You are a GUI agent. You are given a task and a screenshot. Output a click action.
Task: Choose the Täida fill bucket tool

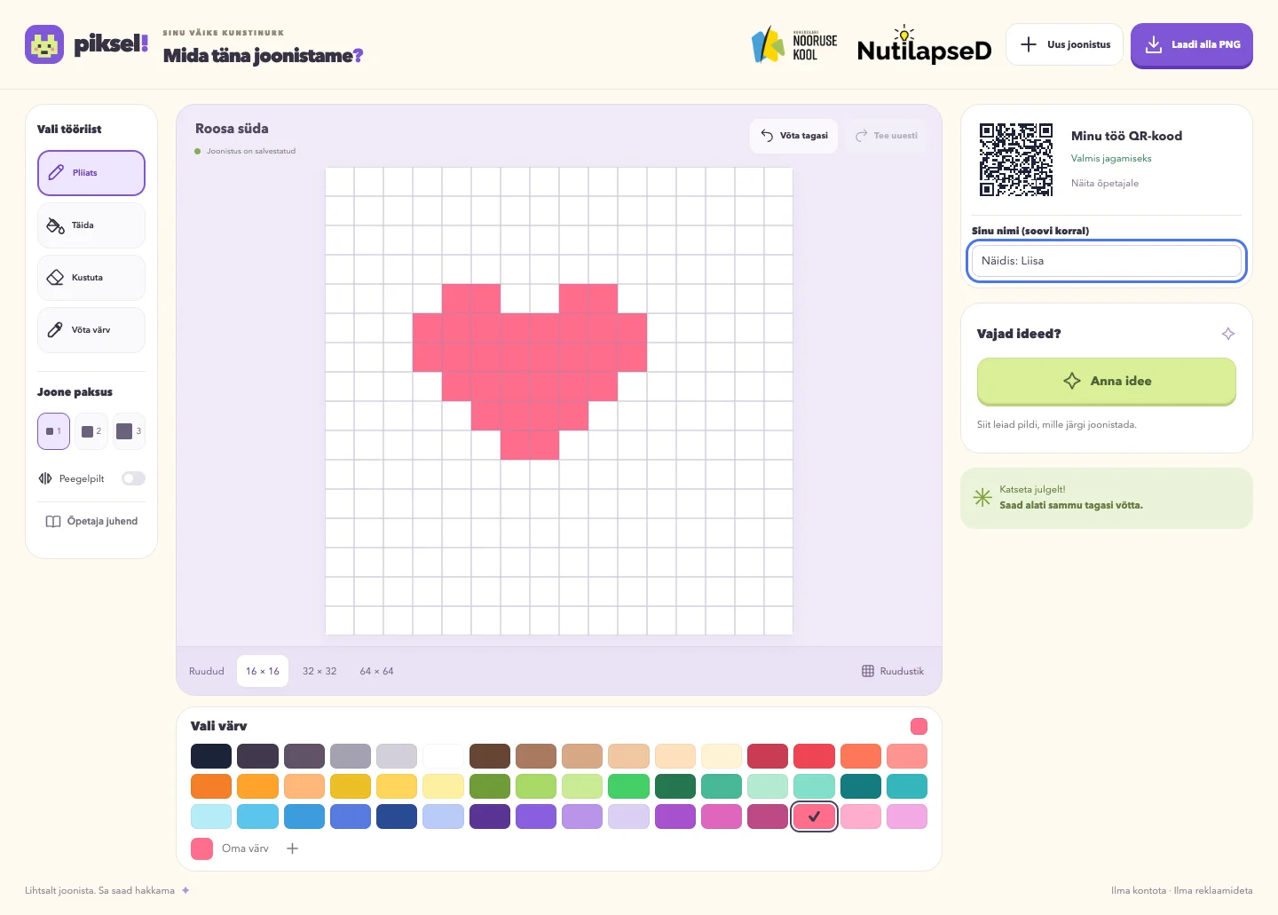91,225
